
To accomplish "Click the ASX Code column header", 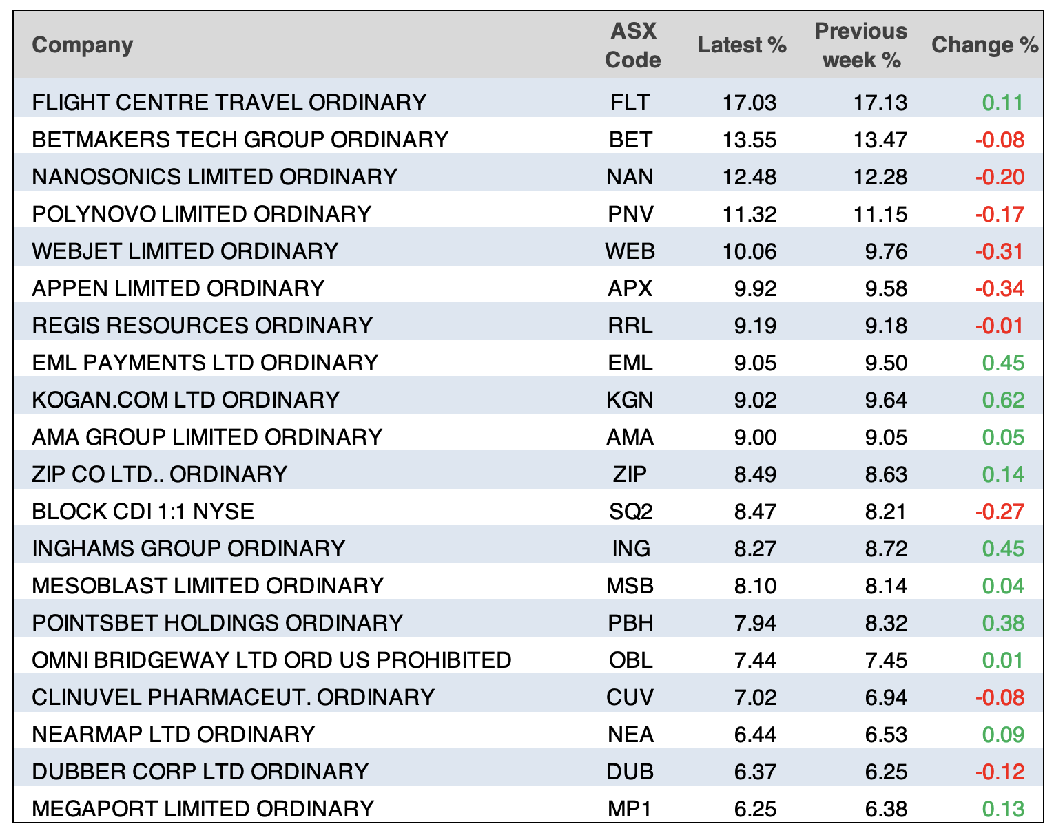I will point(632,45).
